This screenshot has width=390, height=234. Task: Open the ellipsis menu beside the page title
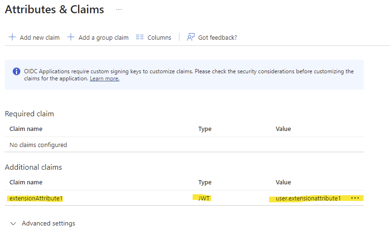click(x=119, y=9)
